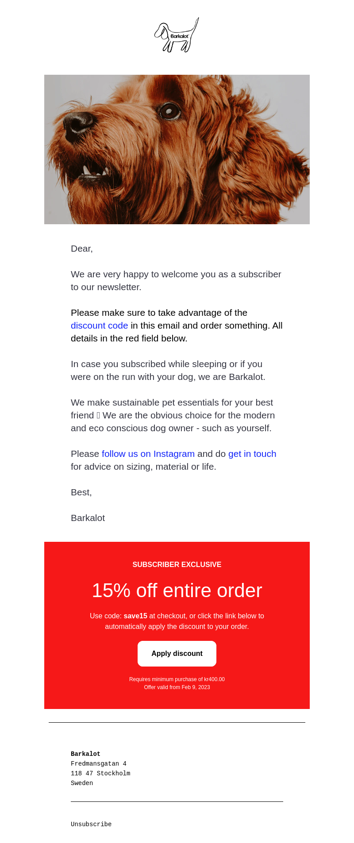Click the "118 47 Stockholm" postal line
The width and height of the screenshot is (354, 843).
click(x=100, y=774)
